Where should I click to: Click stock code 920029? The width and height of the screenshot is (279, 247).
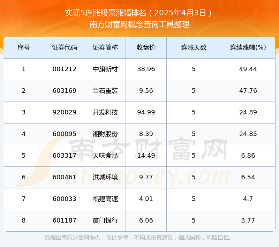[65, 112]
